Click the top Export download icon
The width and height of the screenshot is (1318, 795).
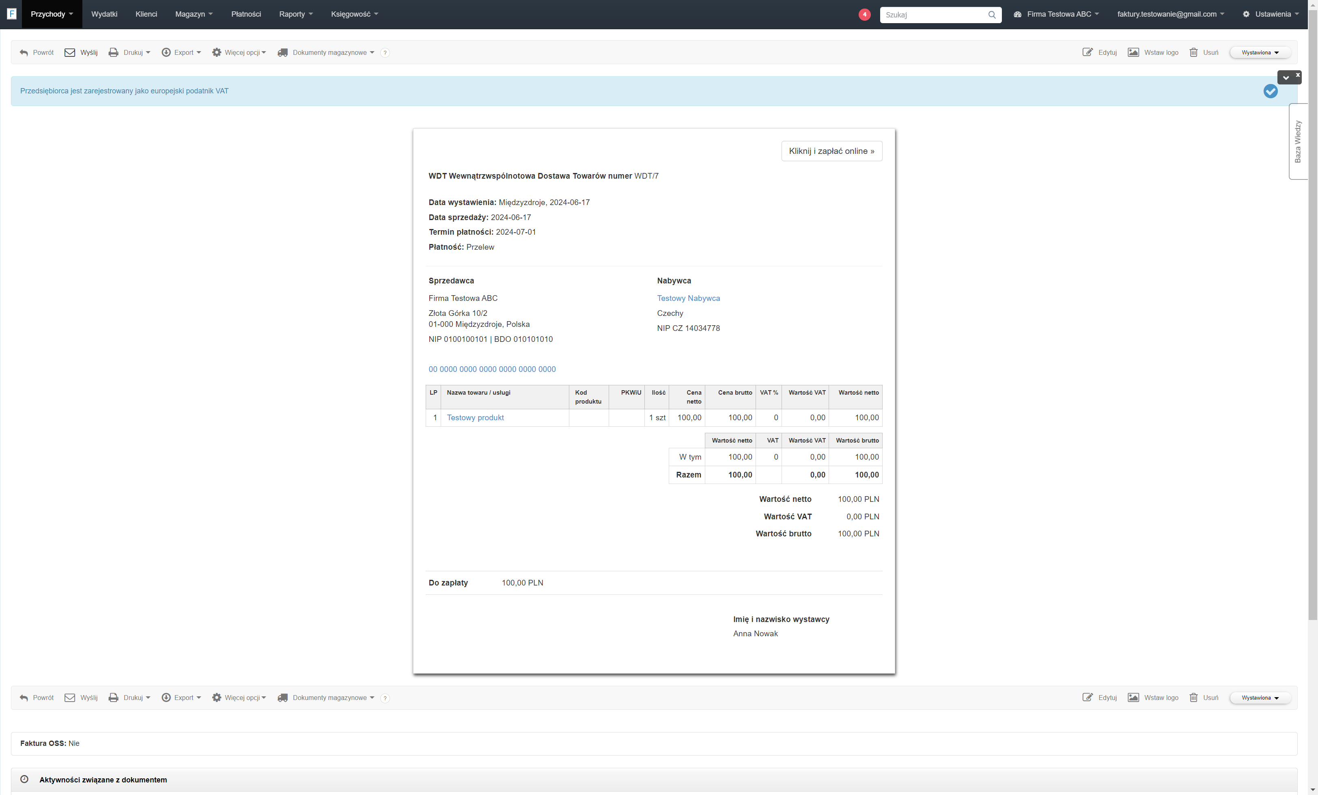(166, 52)
